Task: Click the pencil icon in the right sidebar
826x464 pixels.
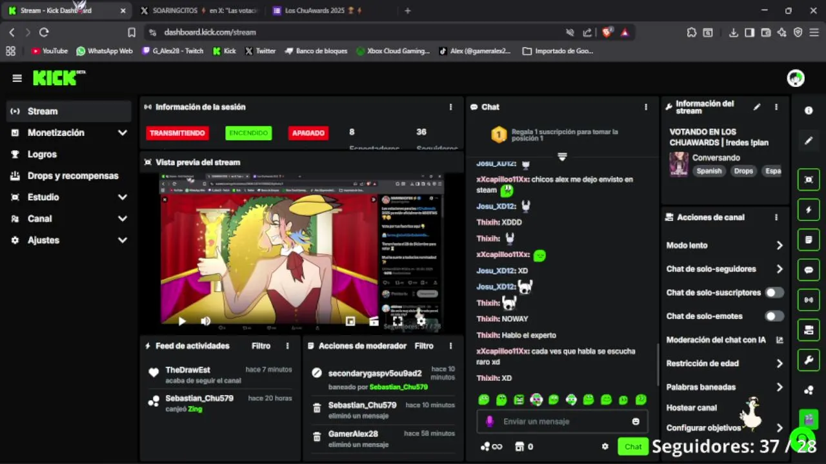Action: coord(809,140)
